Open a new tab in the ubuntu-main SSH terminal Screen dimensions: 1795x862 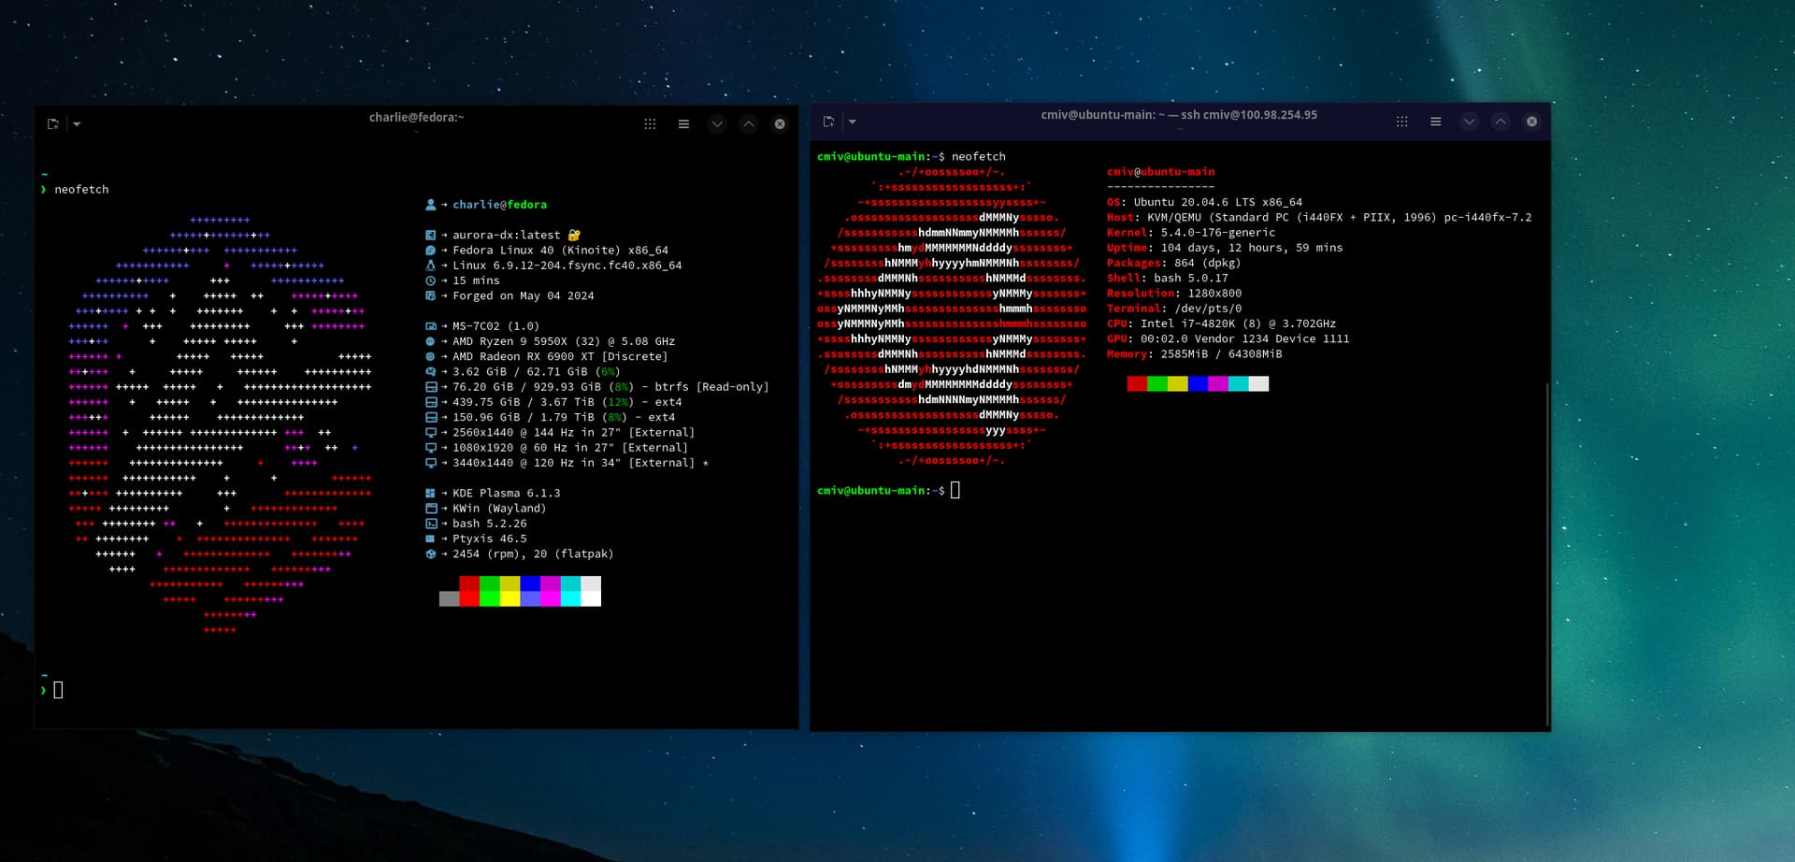point(828,122)
